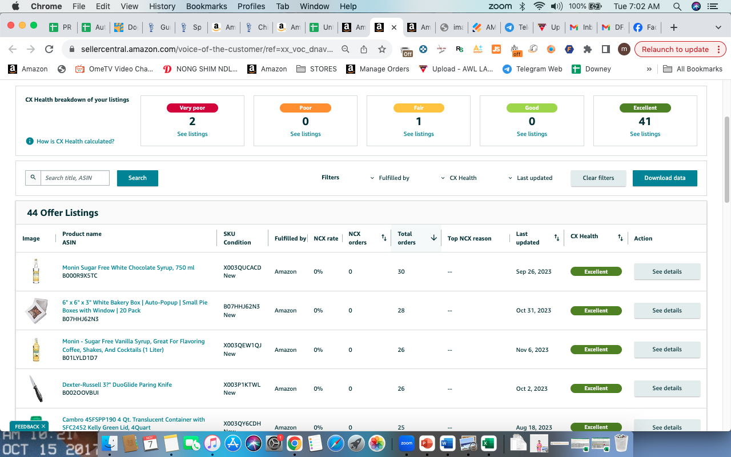Click in the Search title, ASIN field
Viewport: 731px width, 457px height.
[75, 178]
